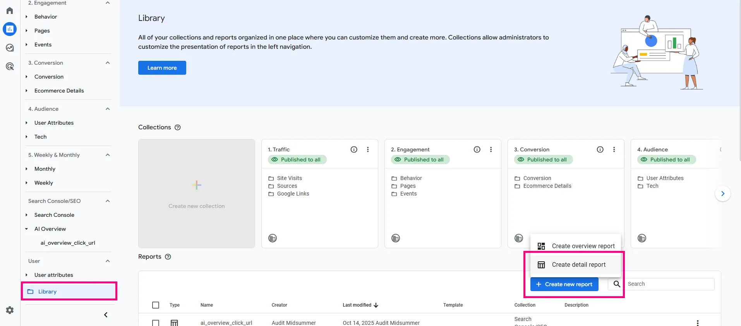The width and height of the screenshot is (741, 326).
Task: Tick the select-all checkbox in reports table header
Action: pos(156,305)
